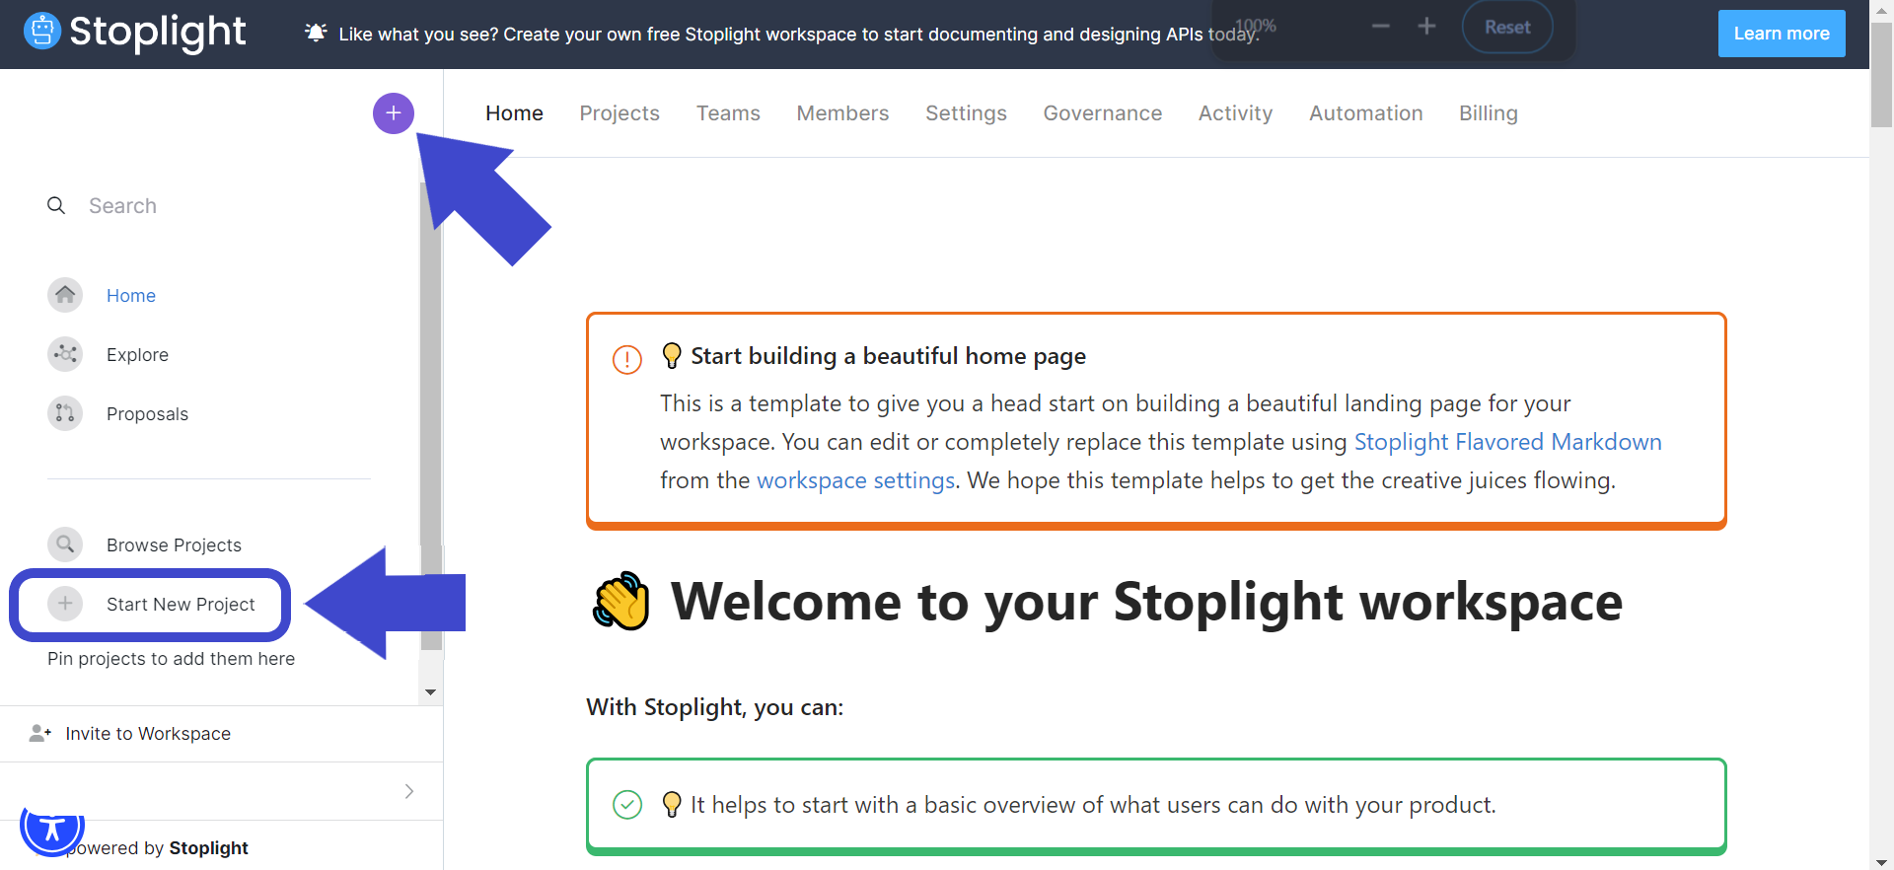Click the Stoplight brand name text
This screenshot has width=1894, height=870.
pos(158,32)
